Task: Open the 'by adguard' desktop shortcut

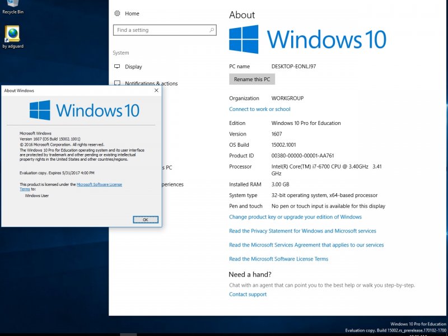Action: pyautogui.click(x=12, y=37)
